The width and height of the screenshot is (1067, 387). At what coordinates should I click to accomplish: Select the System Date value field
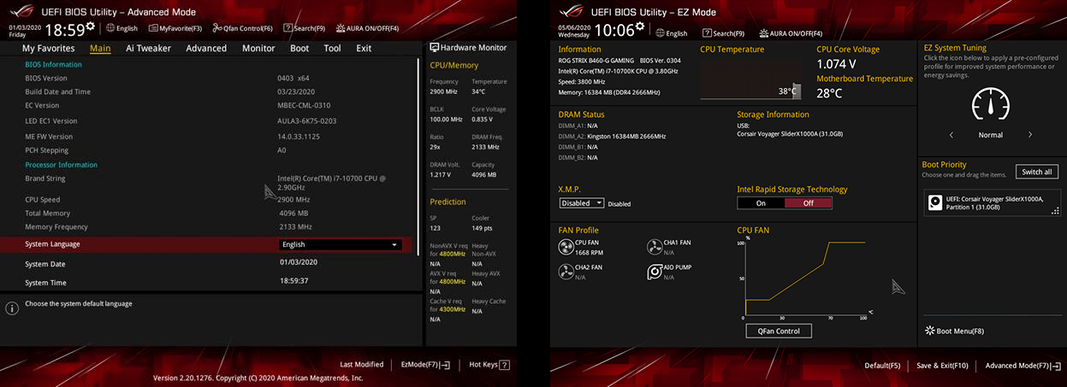coord(299,262)
